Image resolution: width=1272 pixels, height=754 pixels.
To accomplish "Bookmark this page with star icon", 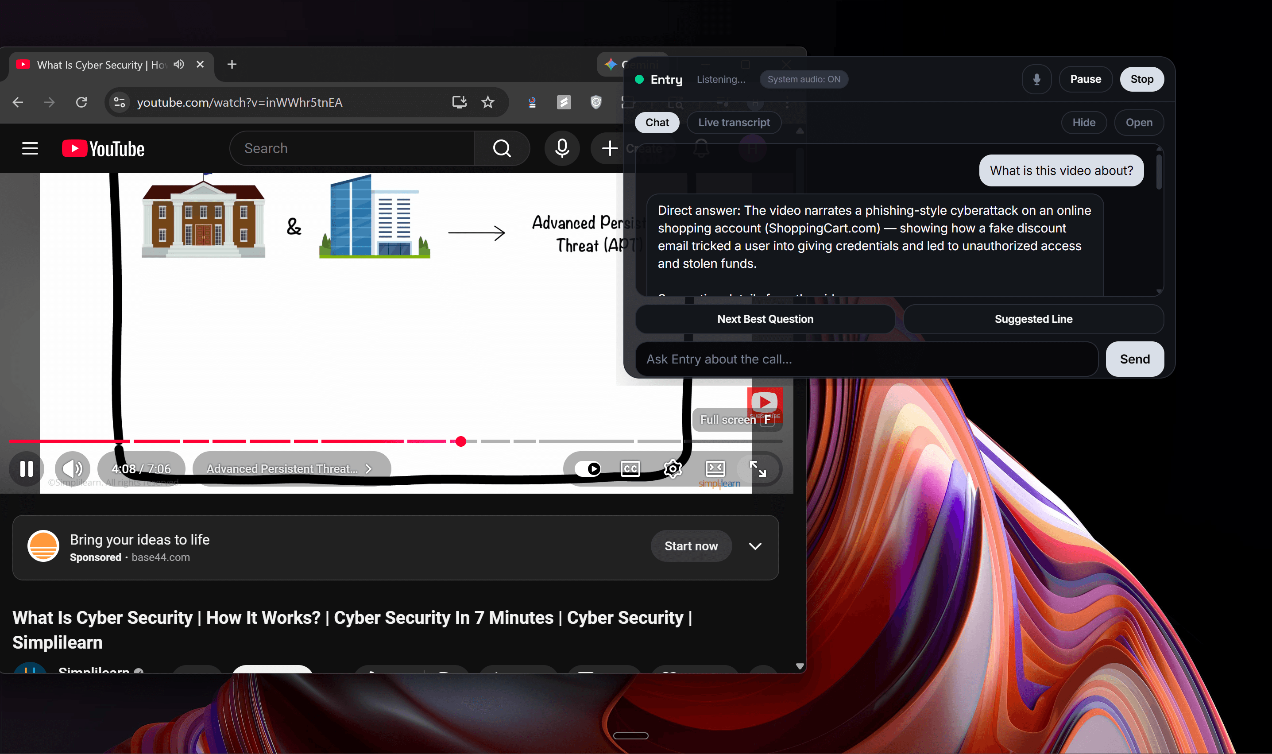I will click(x=487, y=102).
